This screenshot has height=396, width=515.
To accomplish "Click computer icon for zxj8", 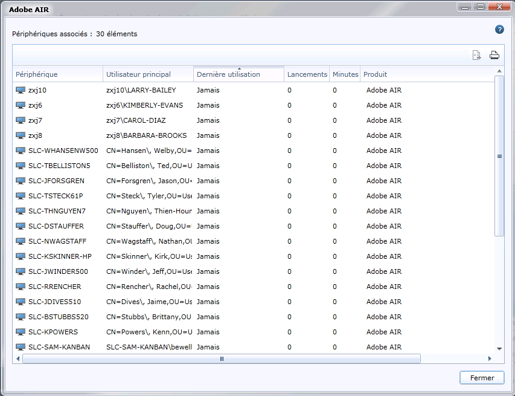I will 21,135.
